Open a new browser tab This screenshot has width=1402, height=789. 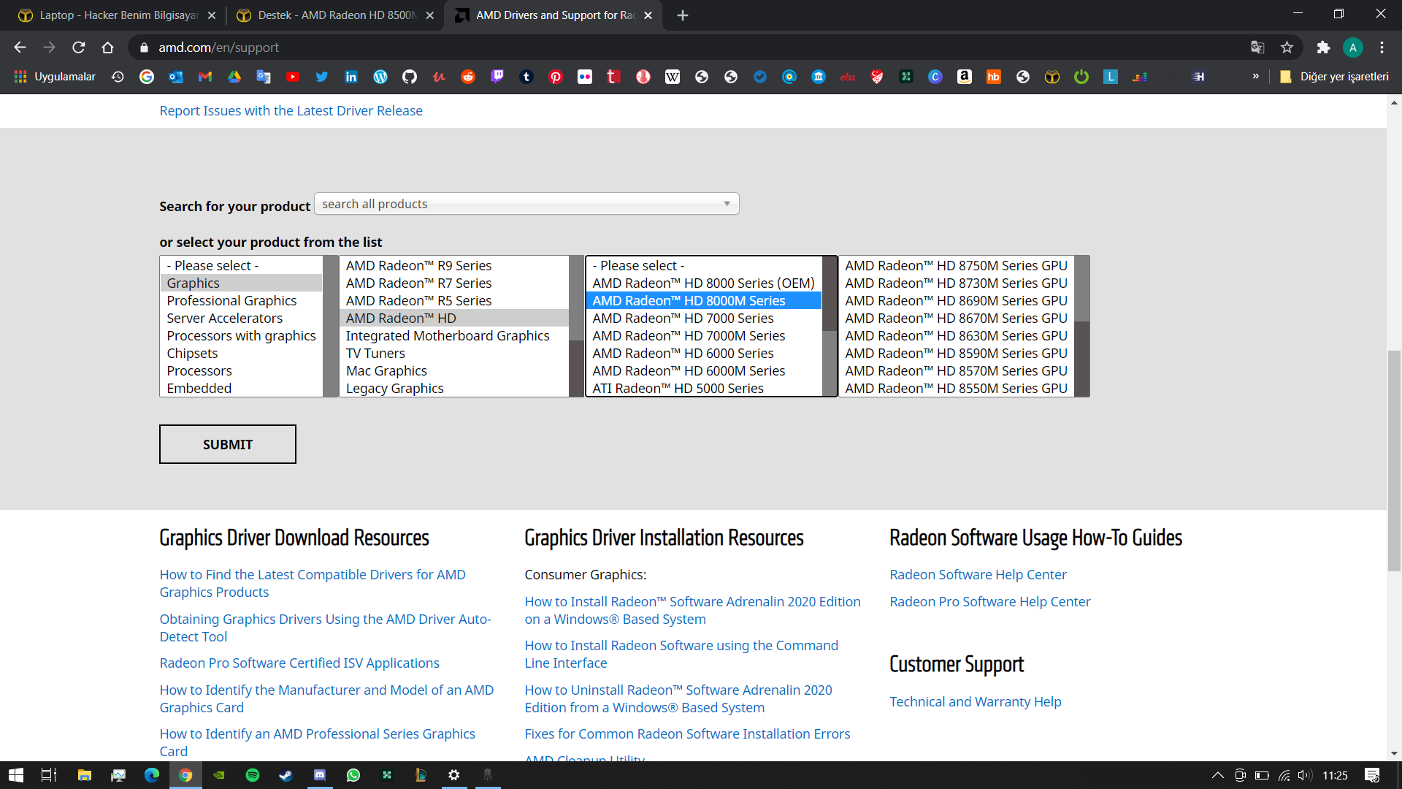tap(683, 15)
